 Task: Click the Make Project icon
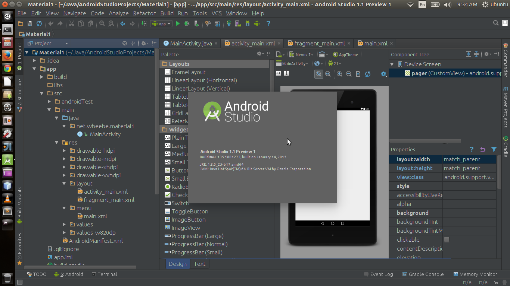click(144, 23)
